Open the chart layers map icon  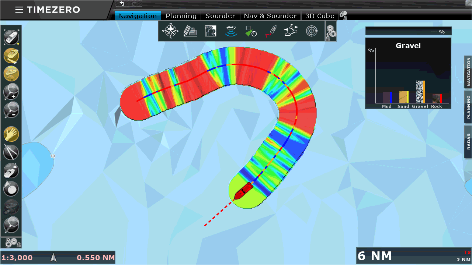pyautogui.click(x=211, y=31)
